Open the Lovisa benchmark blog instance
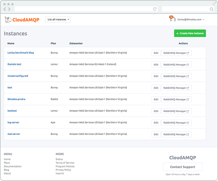The height and width of the screenshot is (181, 218). (x=21, y=53)
